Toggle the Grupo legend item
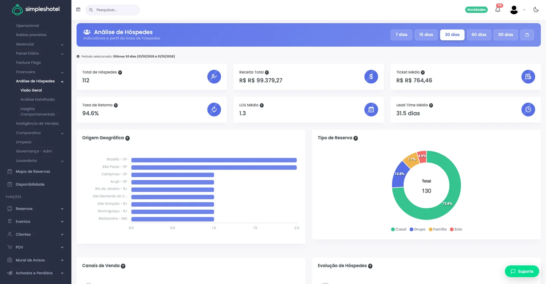The width and height of the screenshot is (546, 284). pos(417,229)
